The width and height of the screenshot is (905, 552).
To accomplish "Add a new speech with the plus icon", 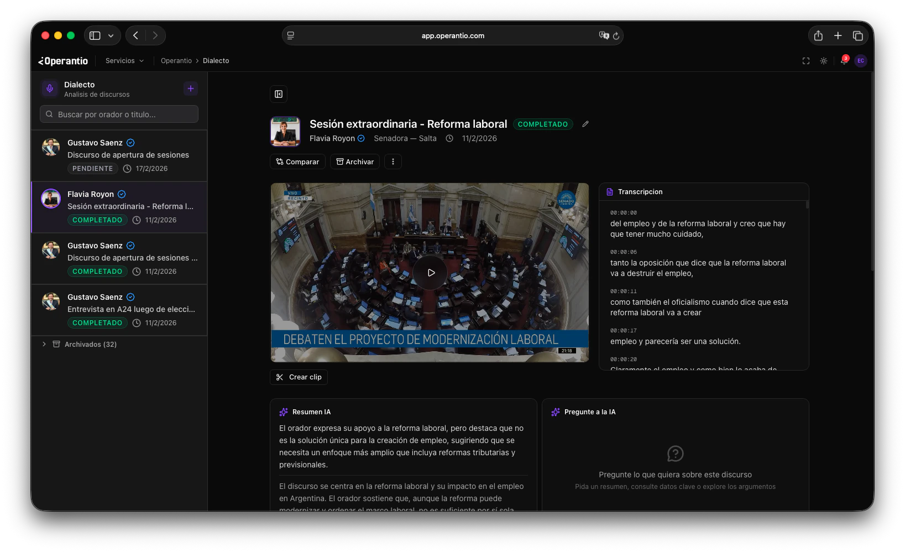I will coord(190,88).
